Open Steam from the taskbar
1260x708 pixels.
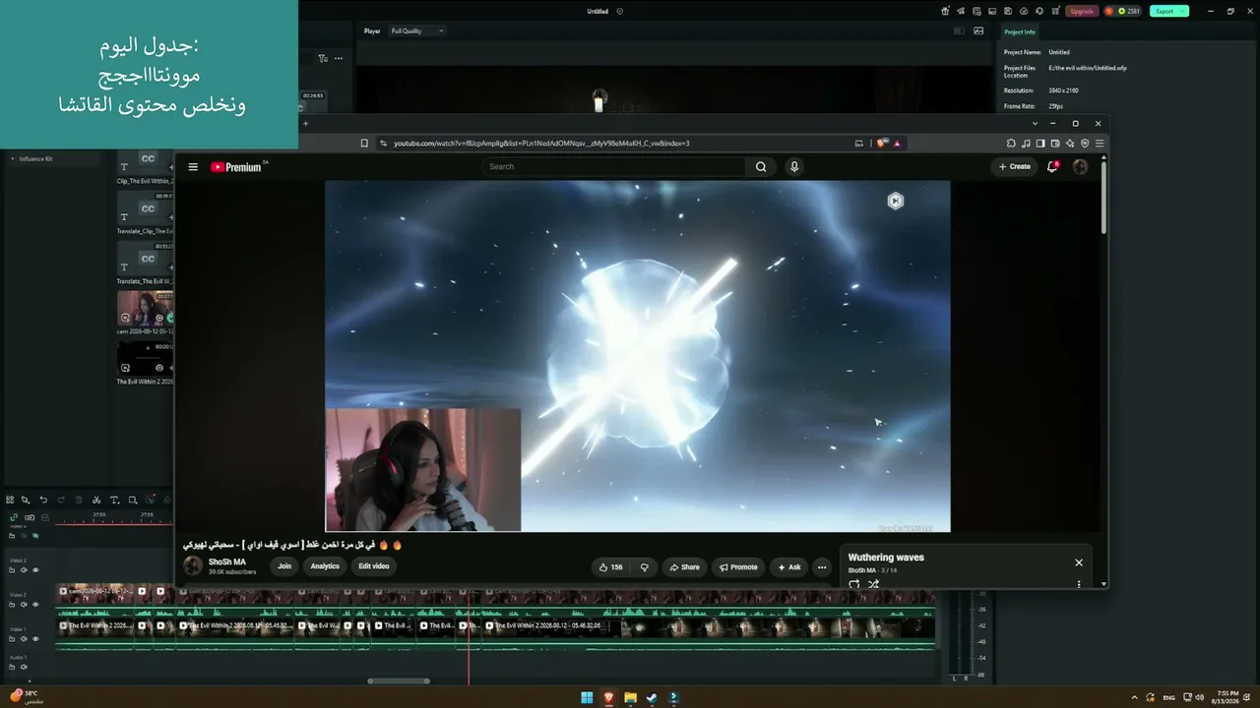(x=652, y=698)
